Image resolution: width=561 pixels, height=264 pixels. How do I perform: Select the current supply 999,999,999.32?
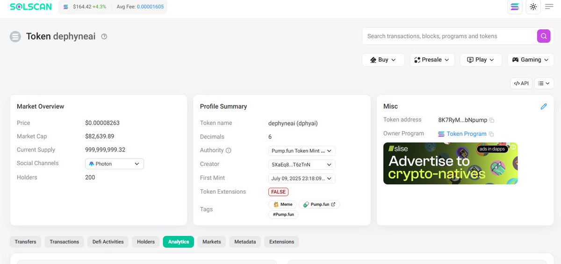[x=105, y=150]
